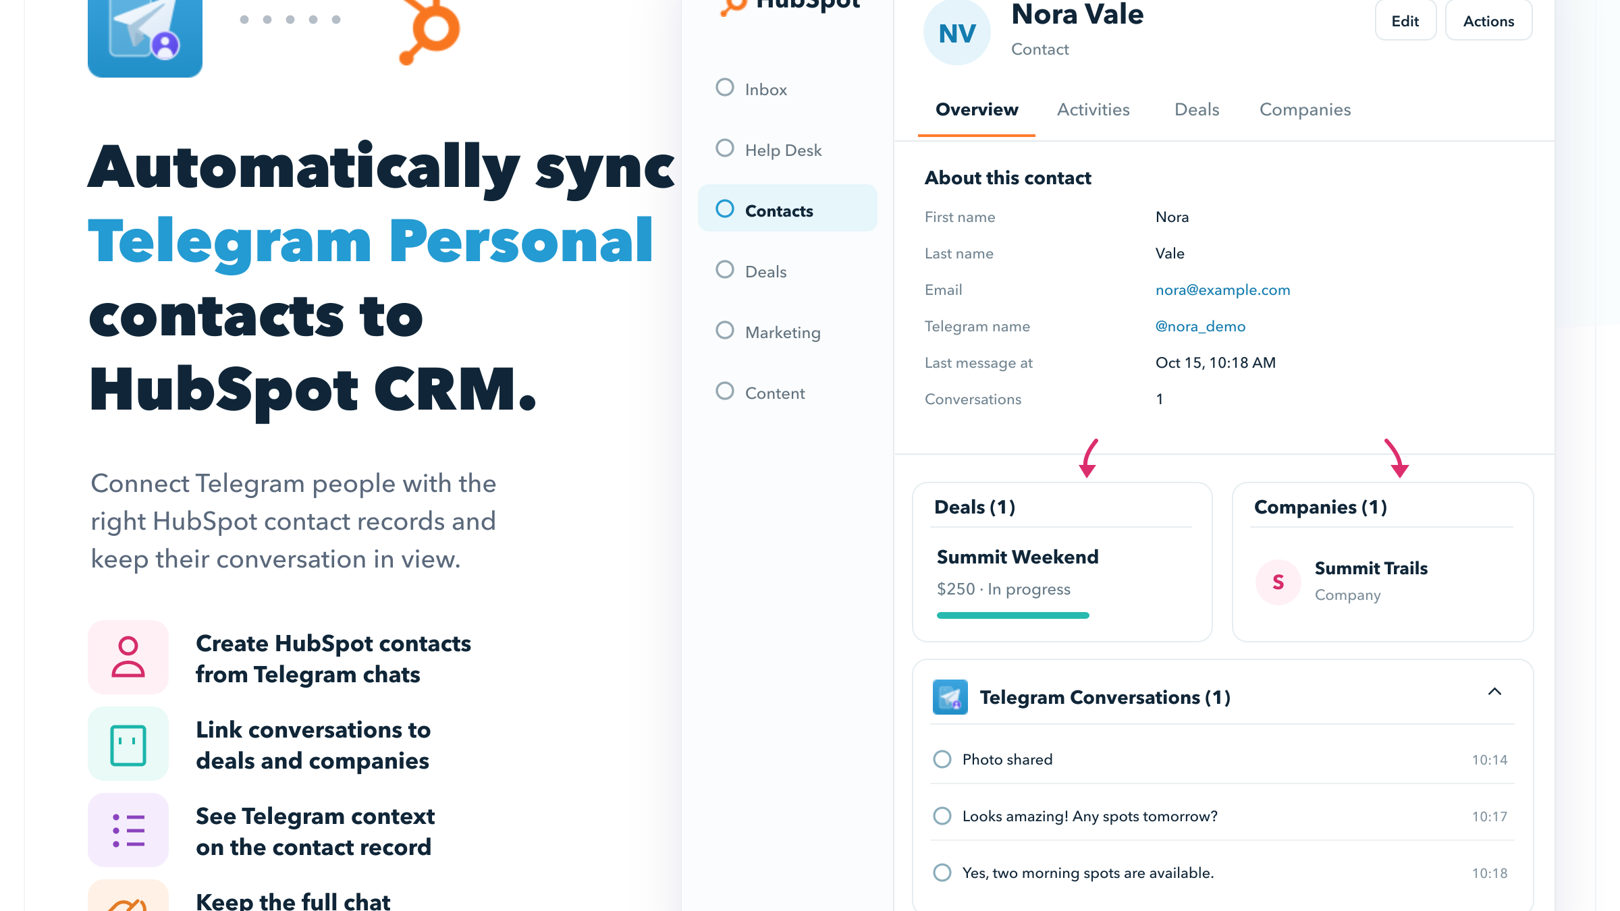Click the 10:18 message timestamp
The width and height of the screenshot is (1620, 911).
click(x=1489, y=873)
